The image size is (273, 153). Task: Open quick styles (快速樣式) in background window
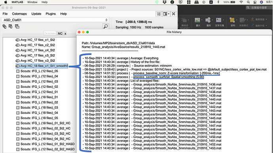tap(243, 20)
